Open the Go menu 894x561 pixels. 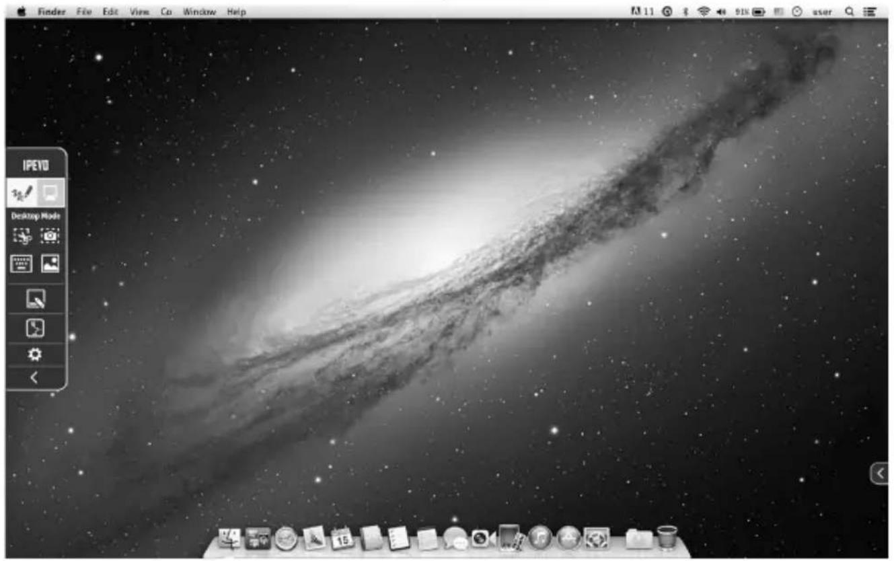pos(166,11)
